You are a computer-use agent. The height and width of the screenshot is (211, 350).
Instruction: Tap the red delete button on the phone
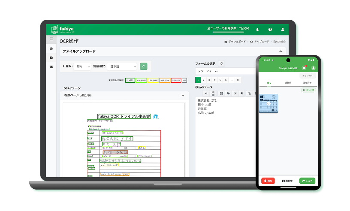click(x=268, y=181)
